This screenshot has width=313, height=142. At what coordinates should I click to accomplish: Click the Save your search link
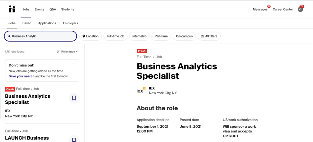pos(22,76)
